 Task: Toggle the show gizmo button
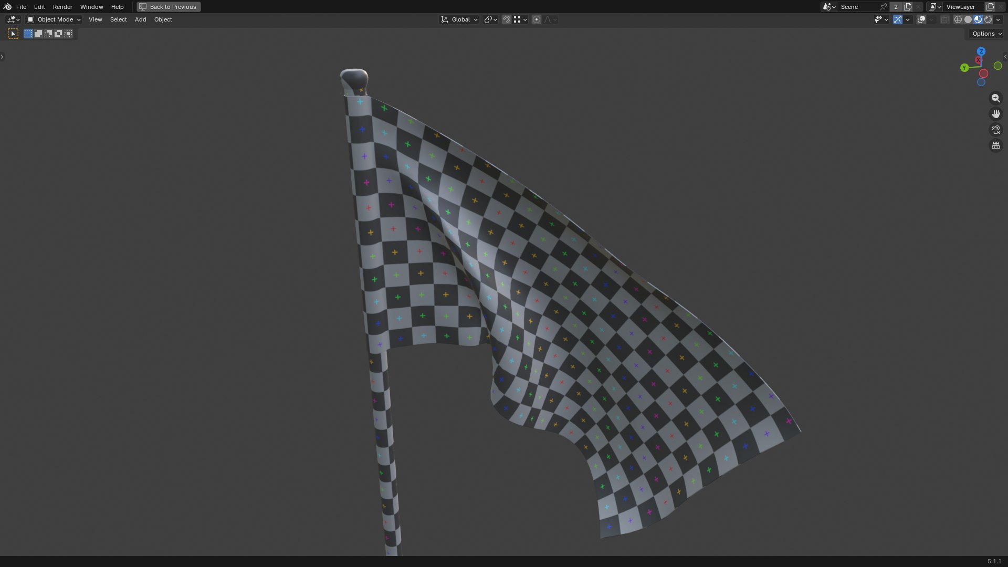(x=898, y=19)
